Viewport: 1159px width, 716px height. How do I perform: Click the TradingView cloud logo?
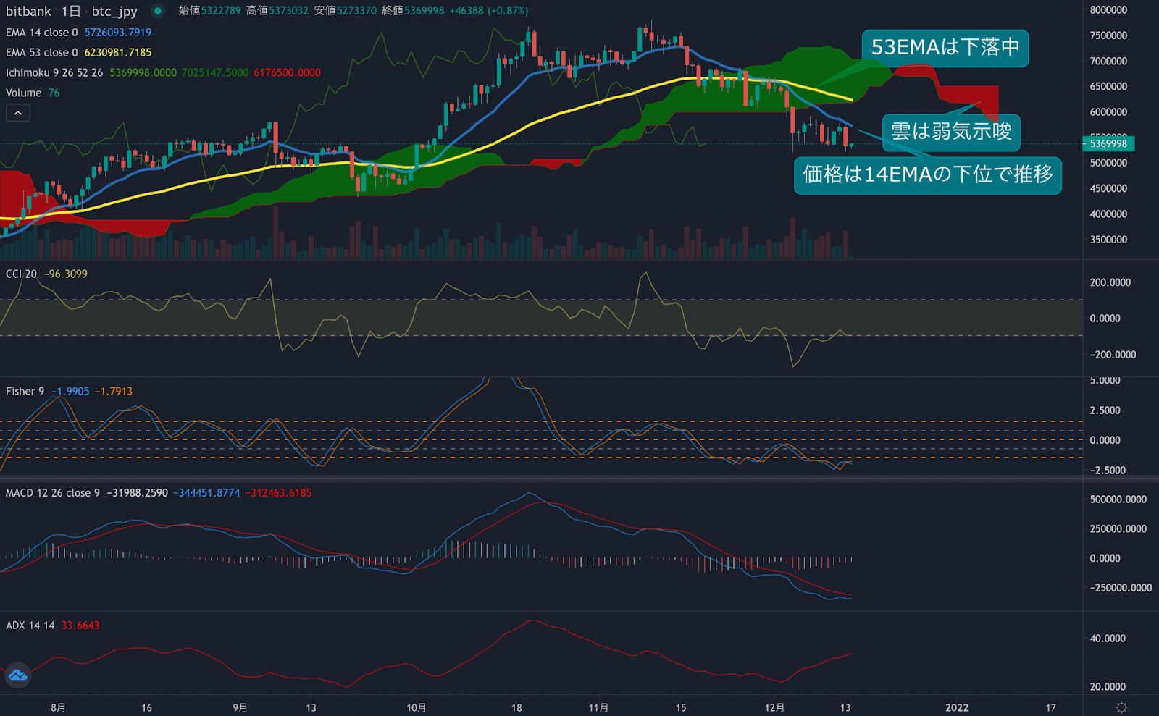pyautogui.click(x=17, y=675)
